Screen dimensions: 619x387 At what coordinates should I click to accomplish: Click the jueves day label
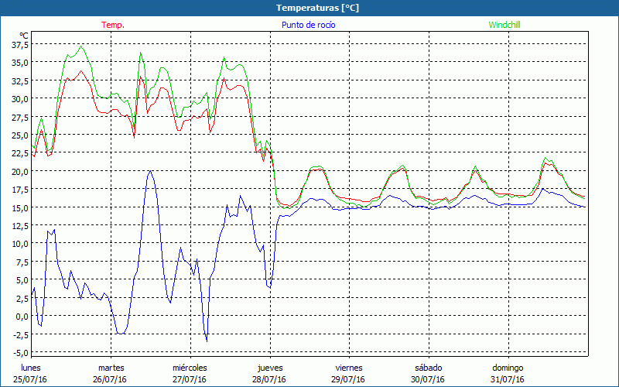[x=270, y=368]
